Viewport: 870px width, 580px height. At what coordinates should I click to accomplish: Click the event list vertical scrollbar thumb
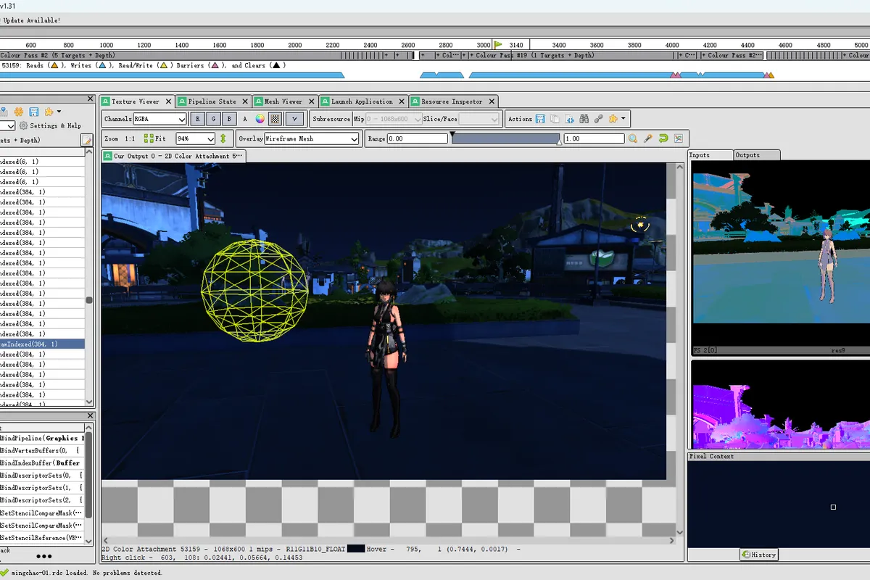point(89,300)
